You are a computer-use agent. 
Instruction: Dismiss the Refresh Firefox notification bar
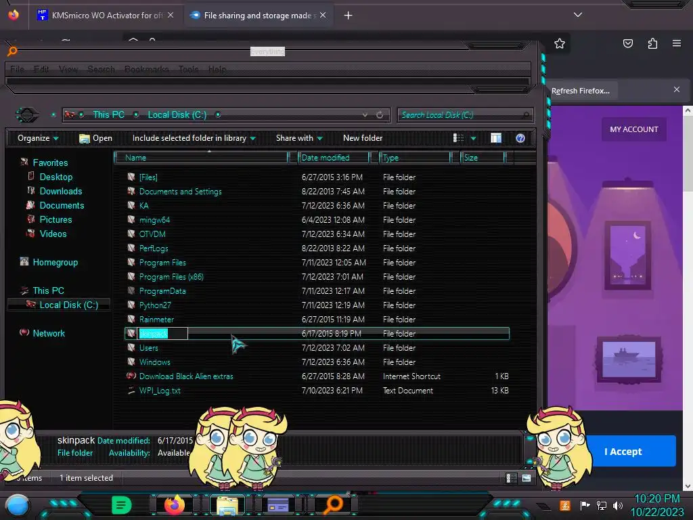677,89
